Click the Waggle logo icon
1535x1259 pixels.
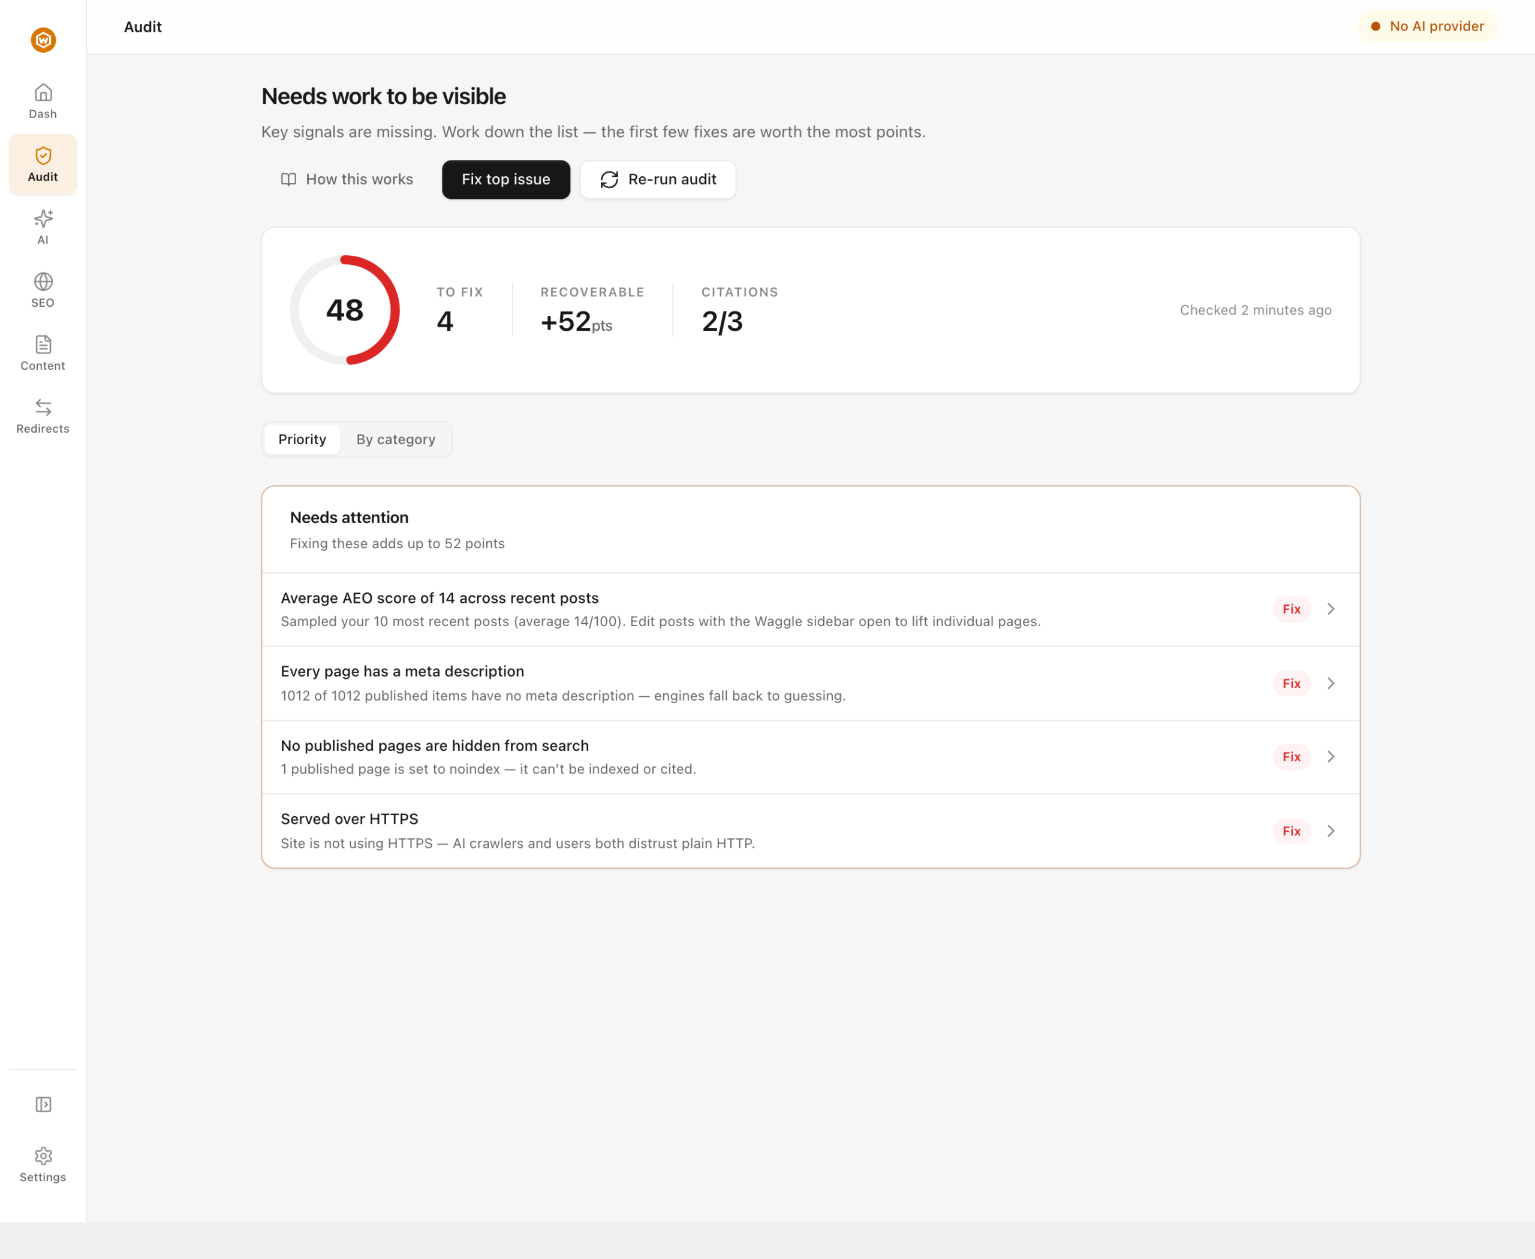tap(43, 40)
